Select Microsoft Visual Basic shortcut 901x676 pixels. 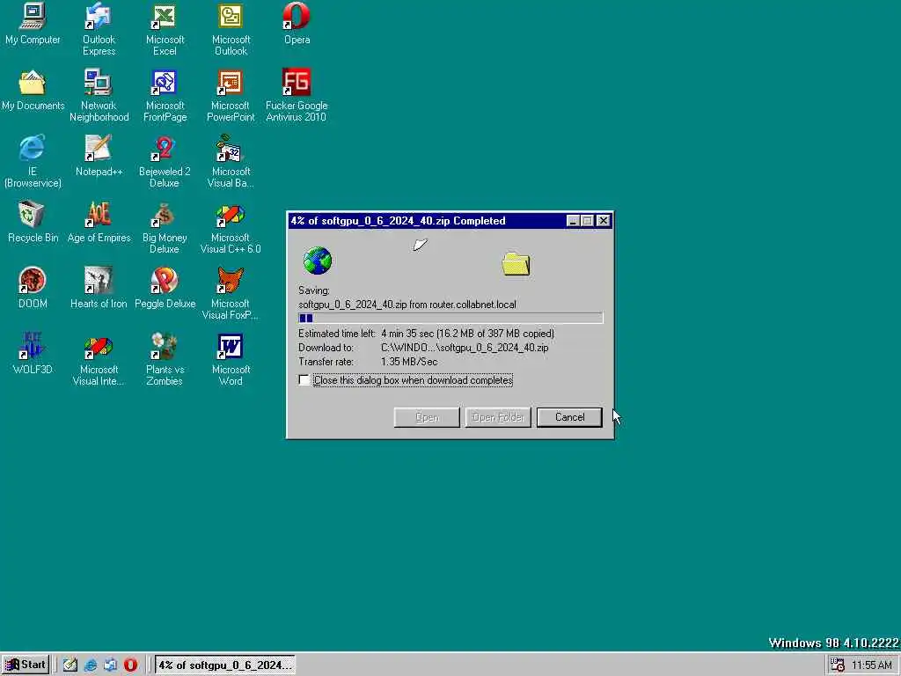coord(231,161)
